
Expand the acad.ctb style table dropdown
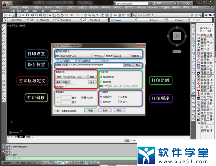129,56
